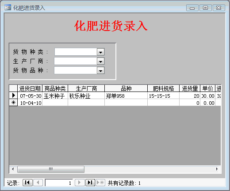Expand the 货物品种 combo box arrow

tap(101, 70)
